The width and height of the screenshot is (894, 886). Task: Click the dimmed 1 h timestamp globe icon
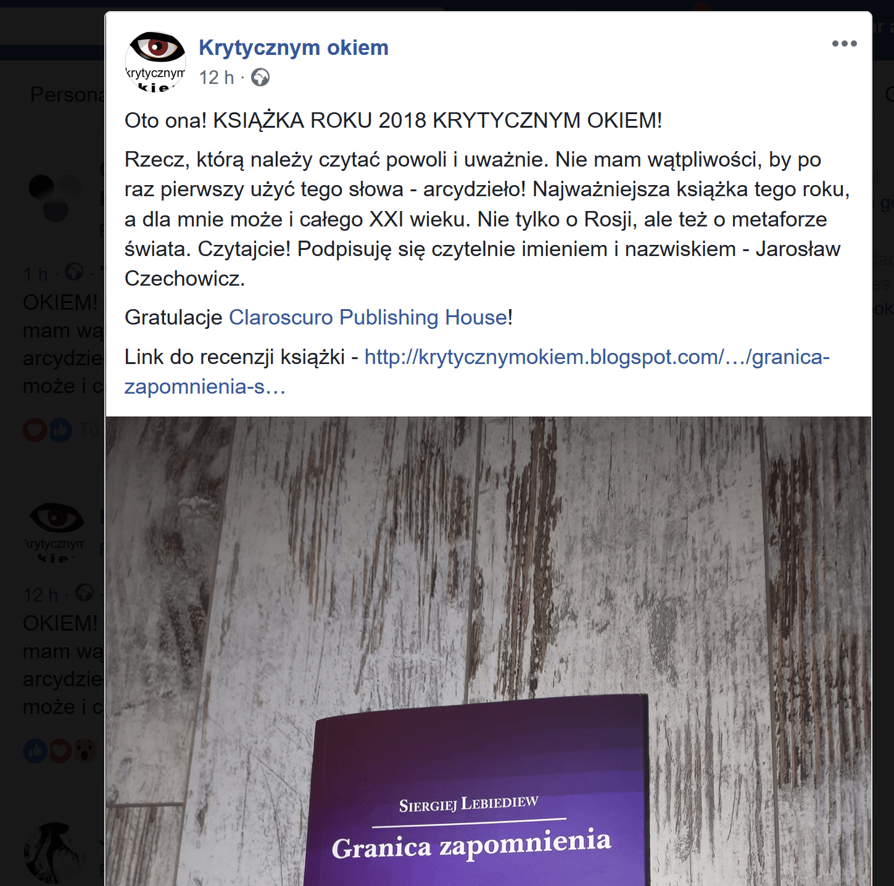(75, 272)
